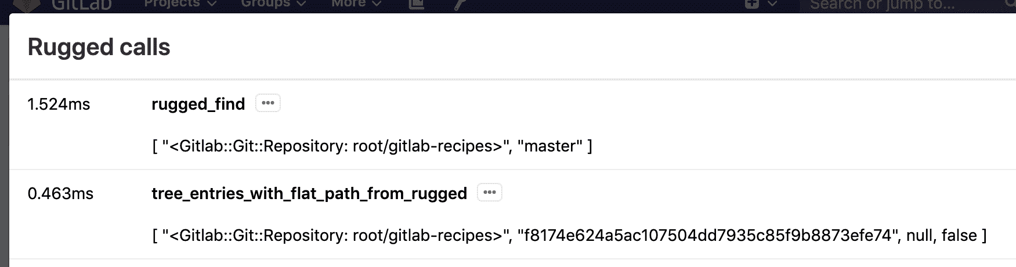Click the dimmed strip left of the modal
Screen dimensions: 1016x267
(x=4, y=145)
